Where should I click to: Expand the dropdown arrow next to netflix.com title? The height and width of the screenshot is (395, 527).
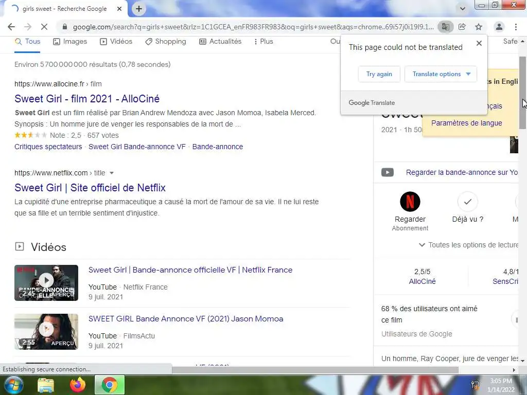pyautogui.click(x=112, y=173)
